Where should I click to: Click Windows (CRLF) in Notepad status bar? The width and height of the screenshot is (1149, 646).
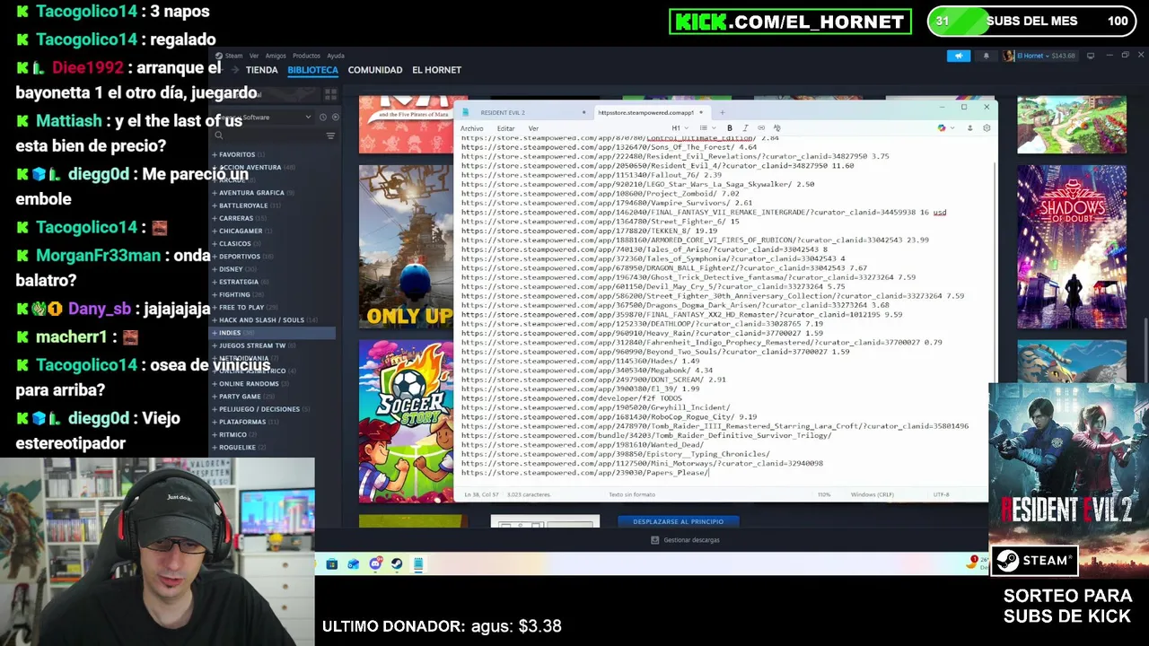(873, 494)
